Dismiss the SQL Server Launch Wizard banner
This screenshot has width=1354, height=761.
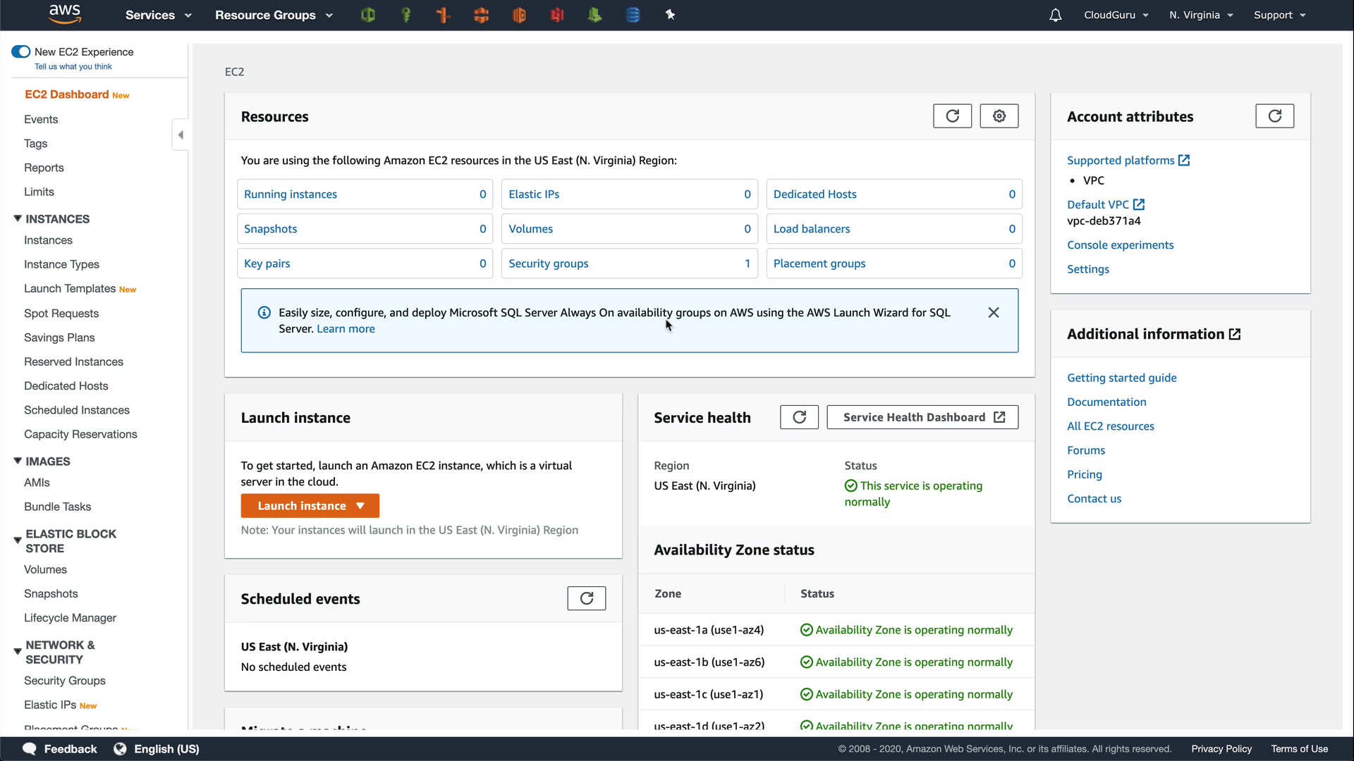[993, 312]
